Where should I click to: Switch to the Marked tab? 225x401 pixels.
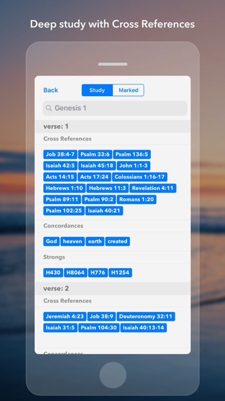128,90
